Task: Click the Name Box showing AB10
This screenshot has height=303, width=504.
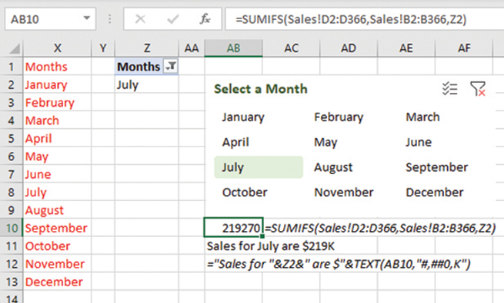Action: [x=50, y=19]
